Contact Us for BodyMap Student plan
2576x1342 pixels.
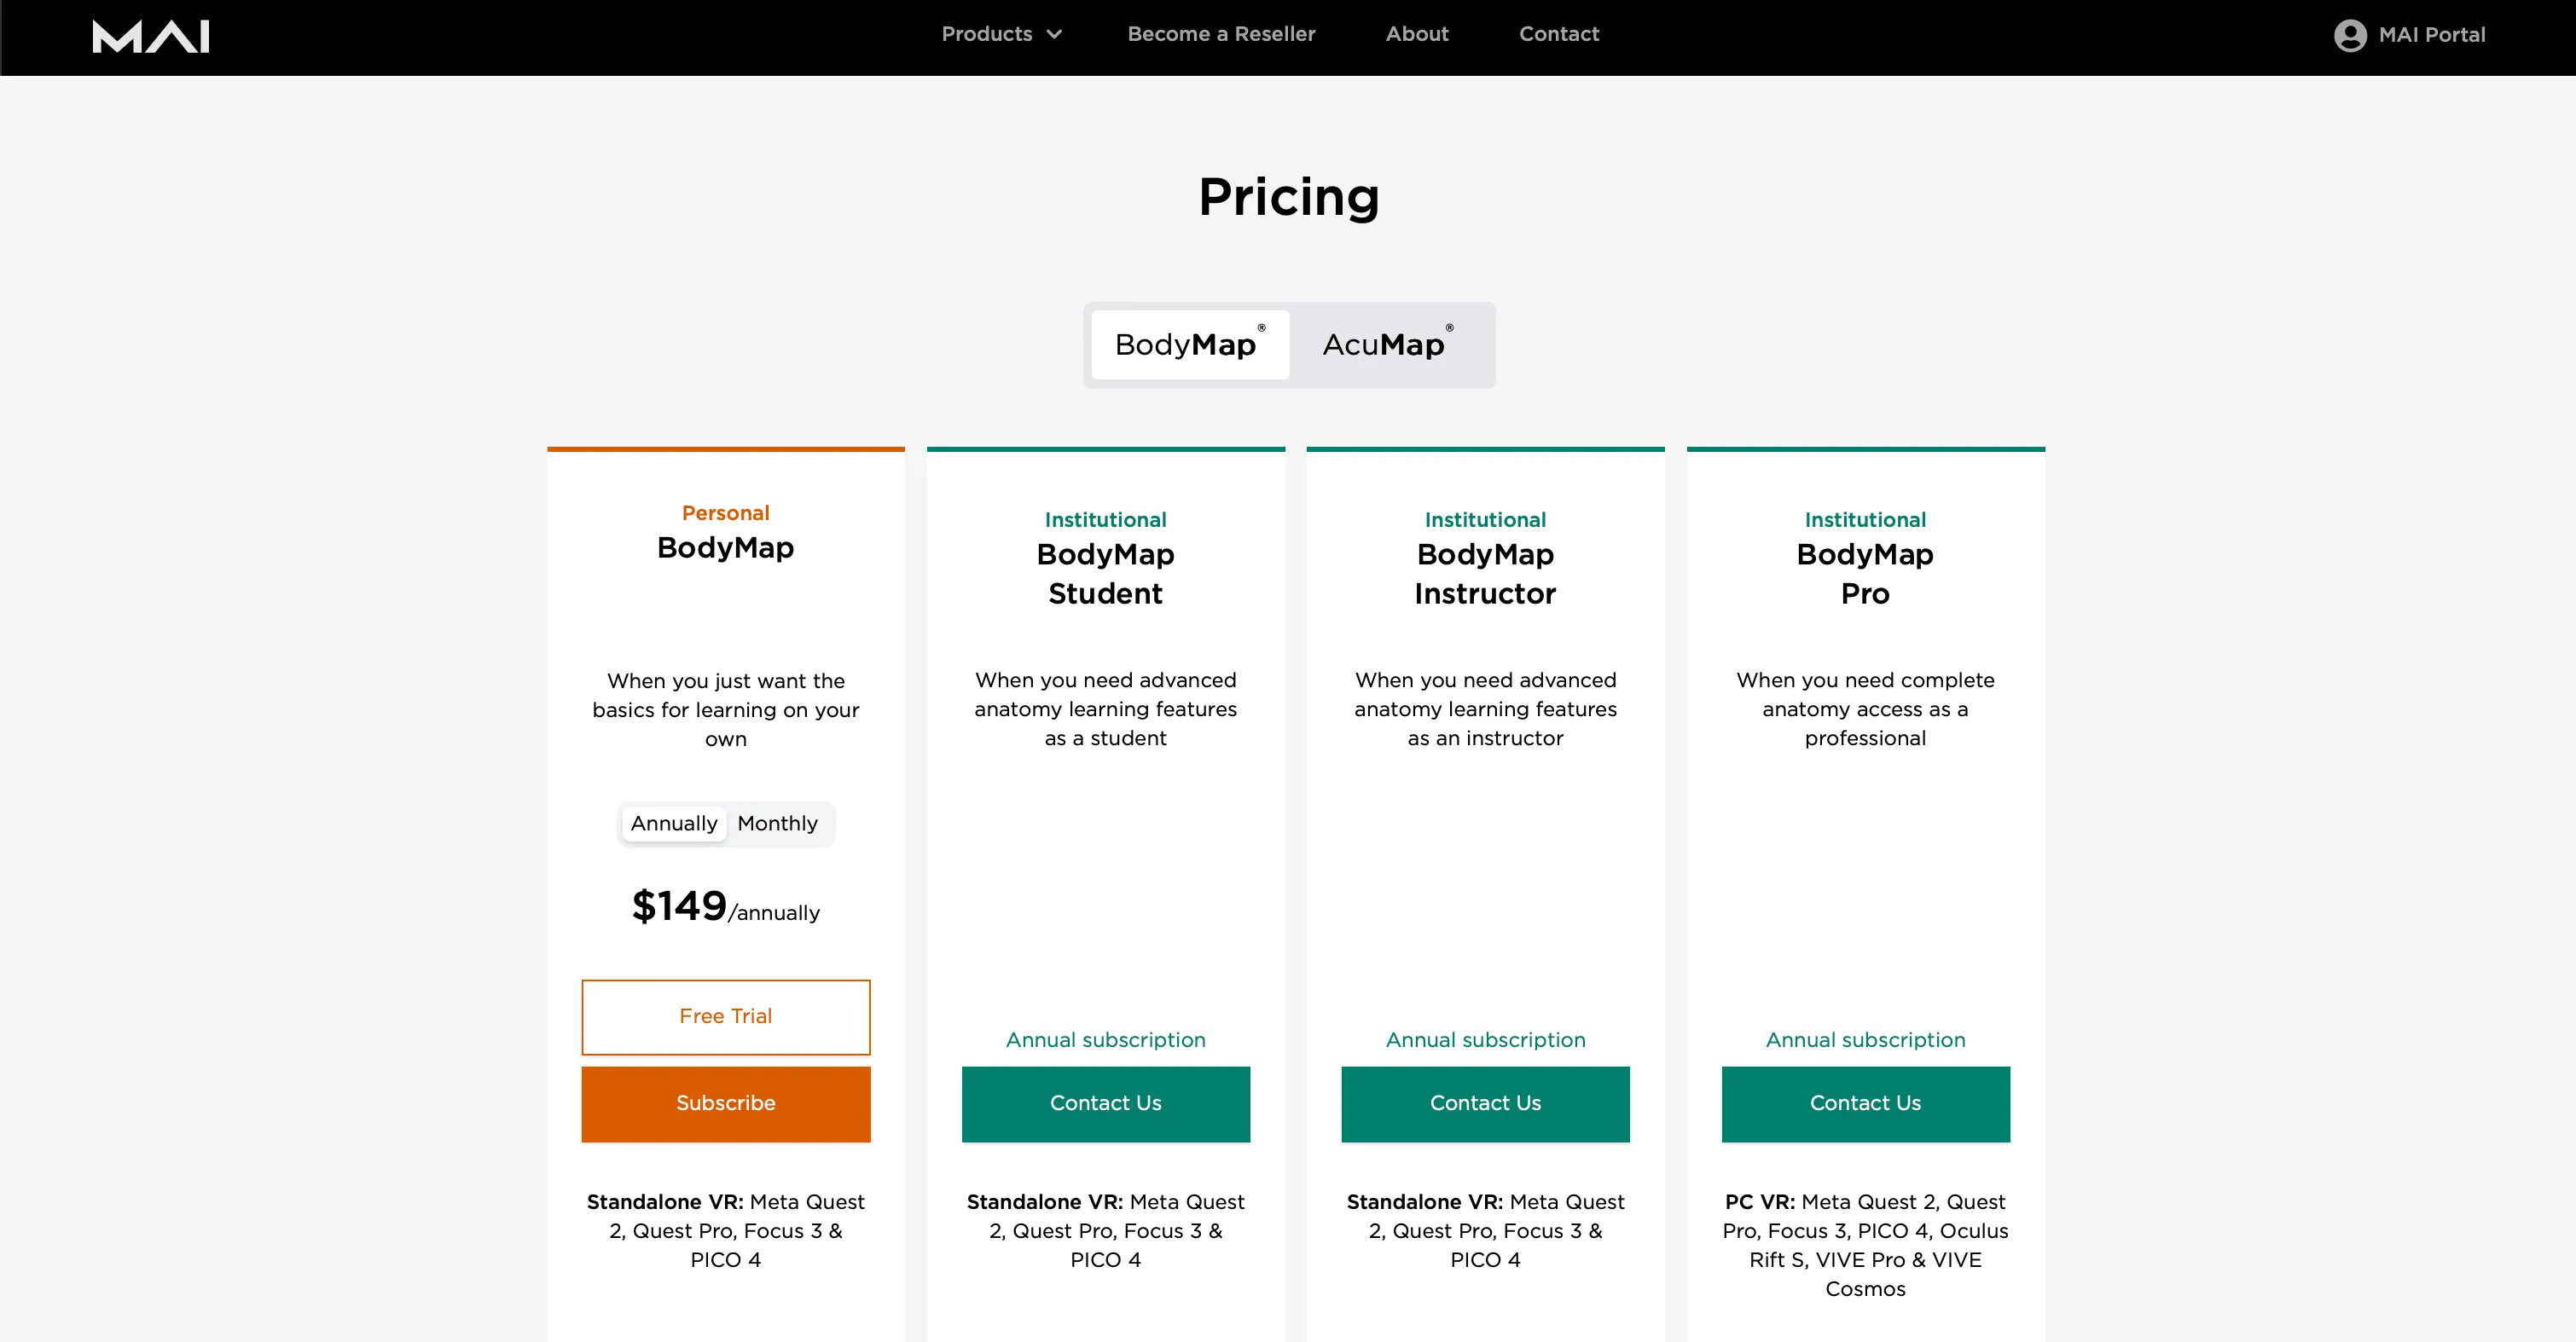coord(1106,1103)
